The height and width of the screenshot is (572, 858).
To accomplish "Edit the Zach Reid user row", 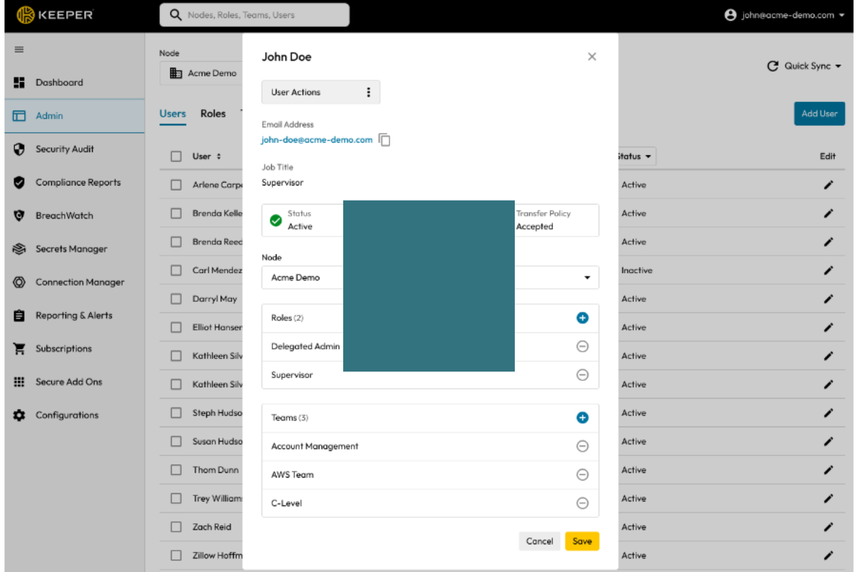I will coord(828,527).
